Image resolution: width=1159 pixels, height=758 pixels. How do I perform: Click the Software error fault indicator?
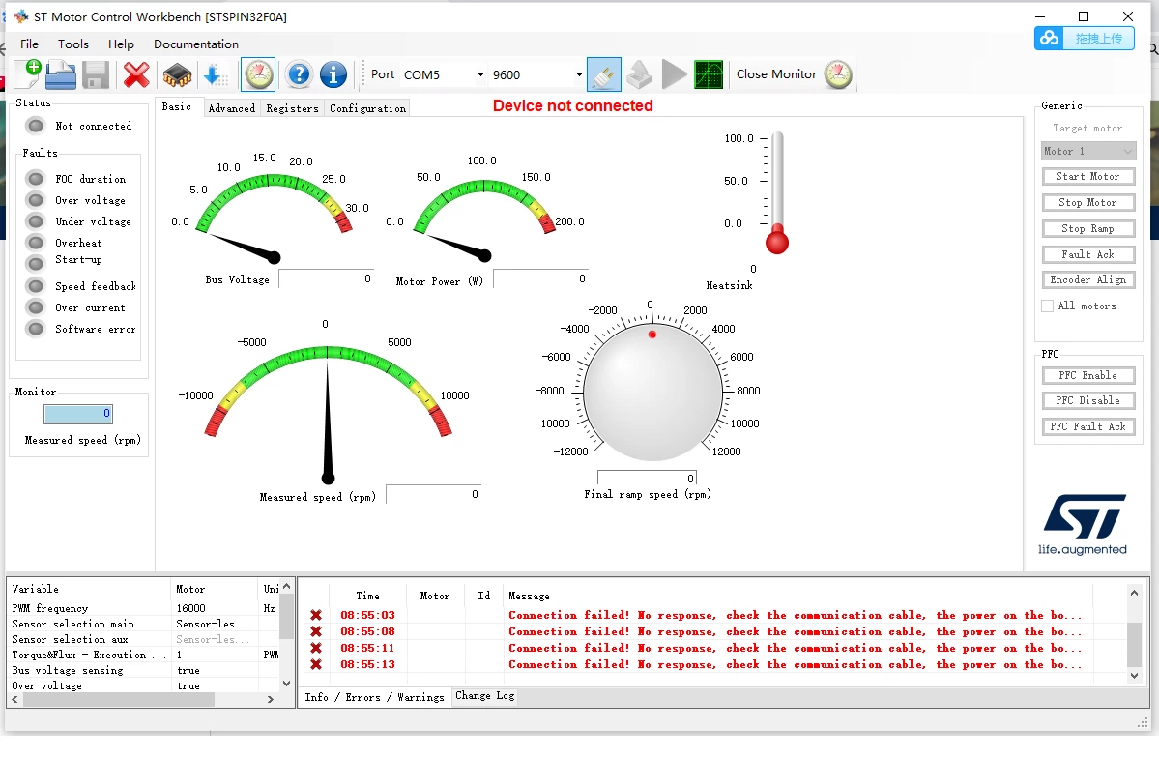pyautogui.click(x=35, y=329)
